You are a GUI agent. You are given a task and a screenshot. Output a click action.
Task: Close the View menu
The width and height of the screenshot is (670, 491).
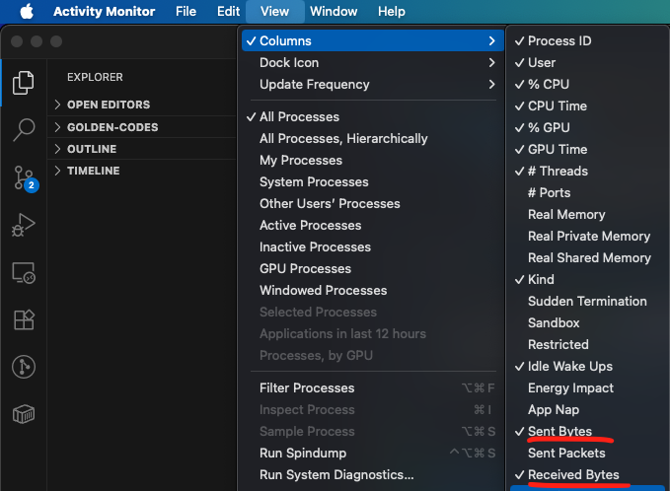[274, 11]
